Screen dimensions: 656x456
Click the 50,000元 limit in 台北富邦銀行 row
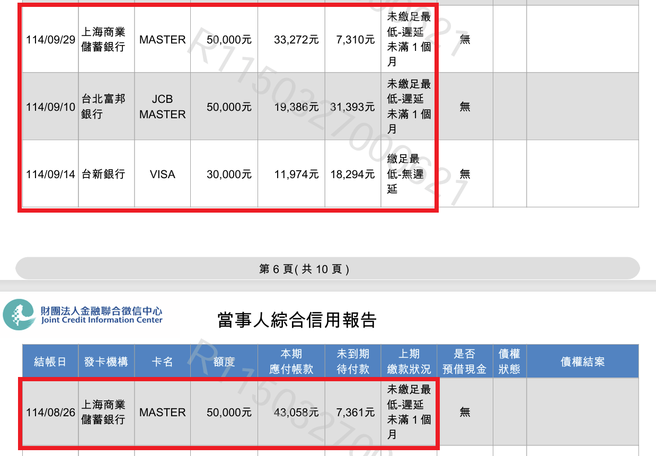229,107
